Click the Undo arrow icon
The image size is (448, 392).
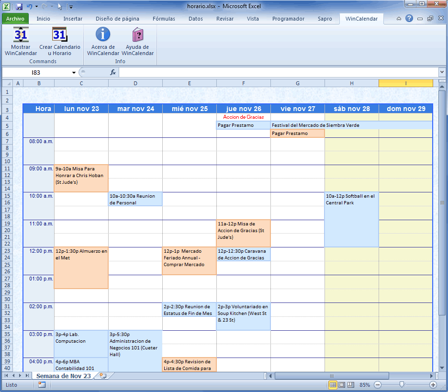click(x=30, y=7)
